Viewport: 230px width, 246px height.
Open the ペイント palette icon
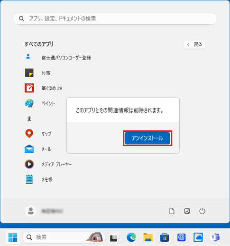pyautogui.click(x=29, y=103)
